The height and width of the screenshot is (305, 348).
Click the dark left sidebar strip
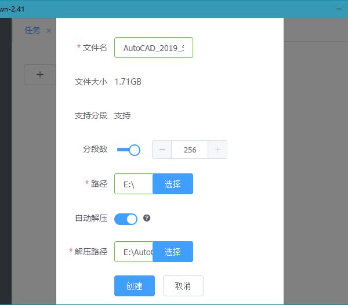(6, 162)
